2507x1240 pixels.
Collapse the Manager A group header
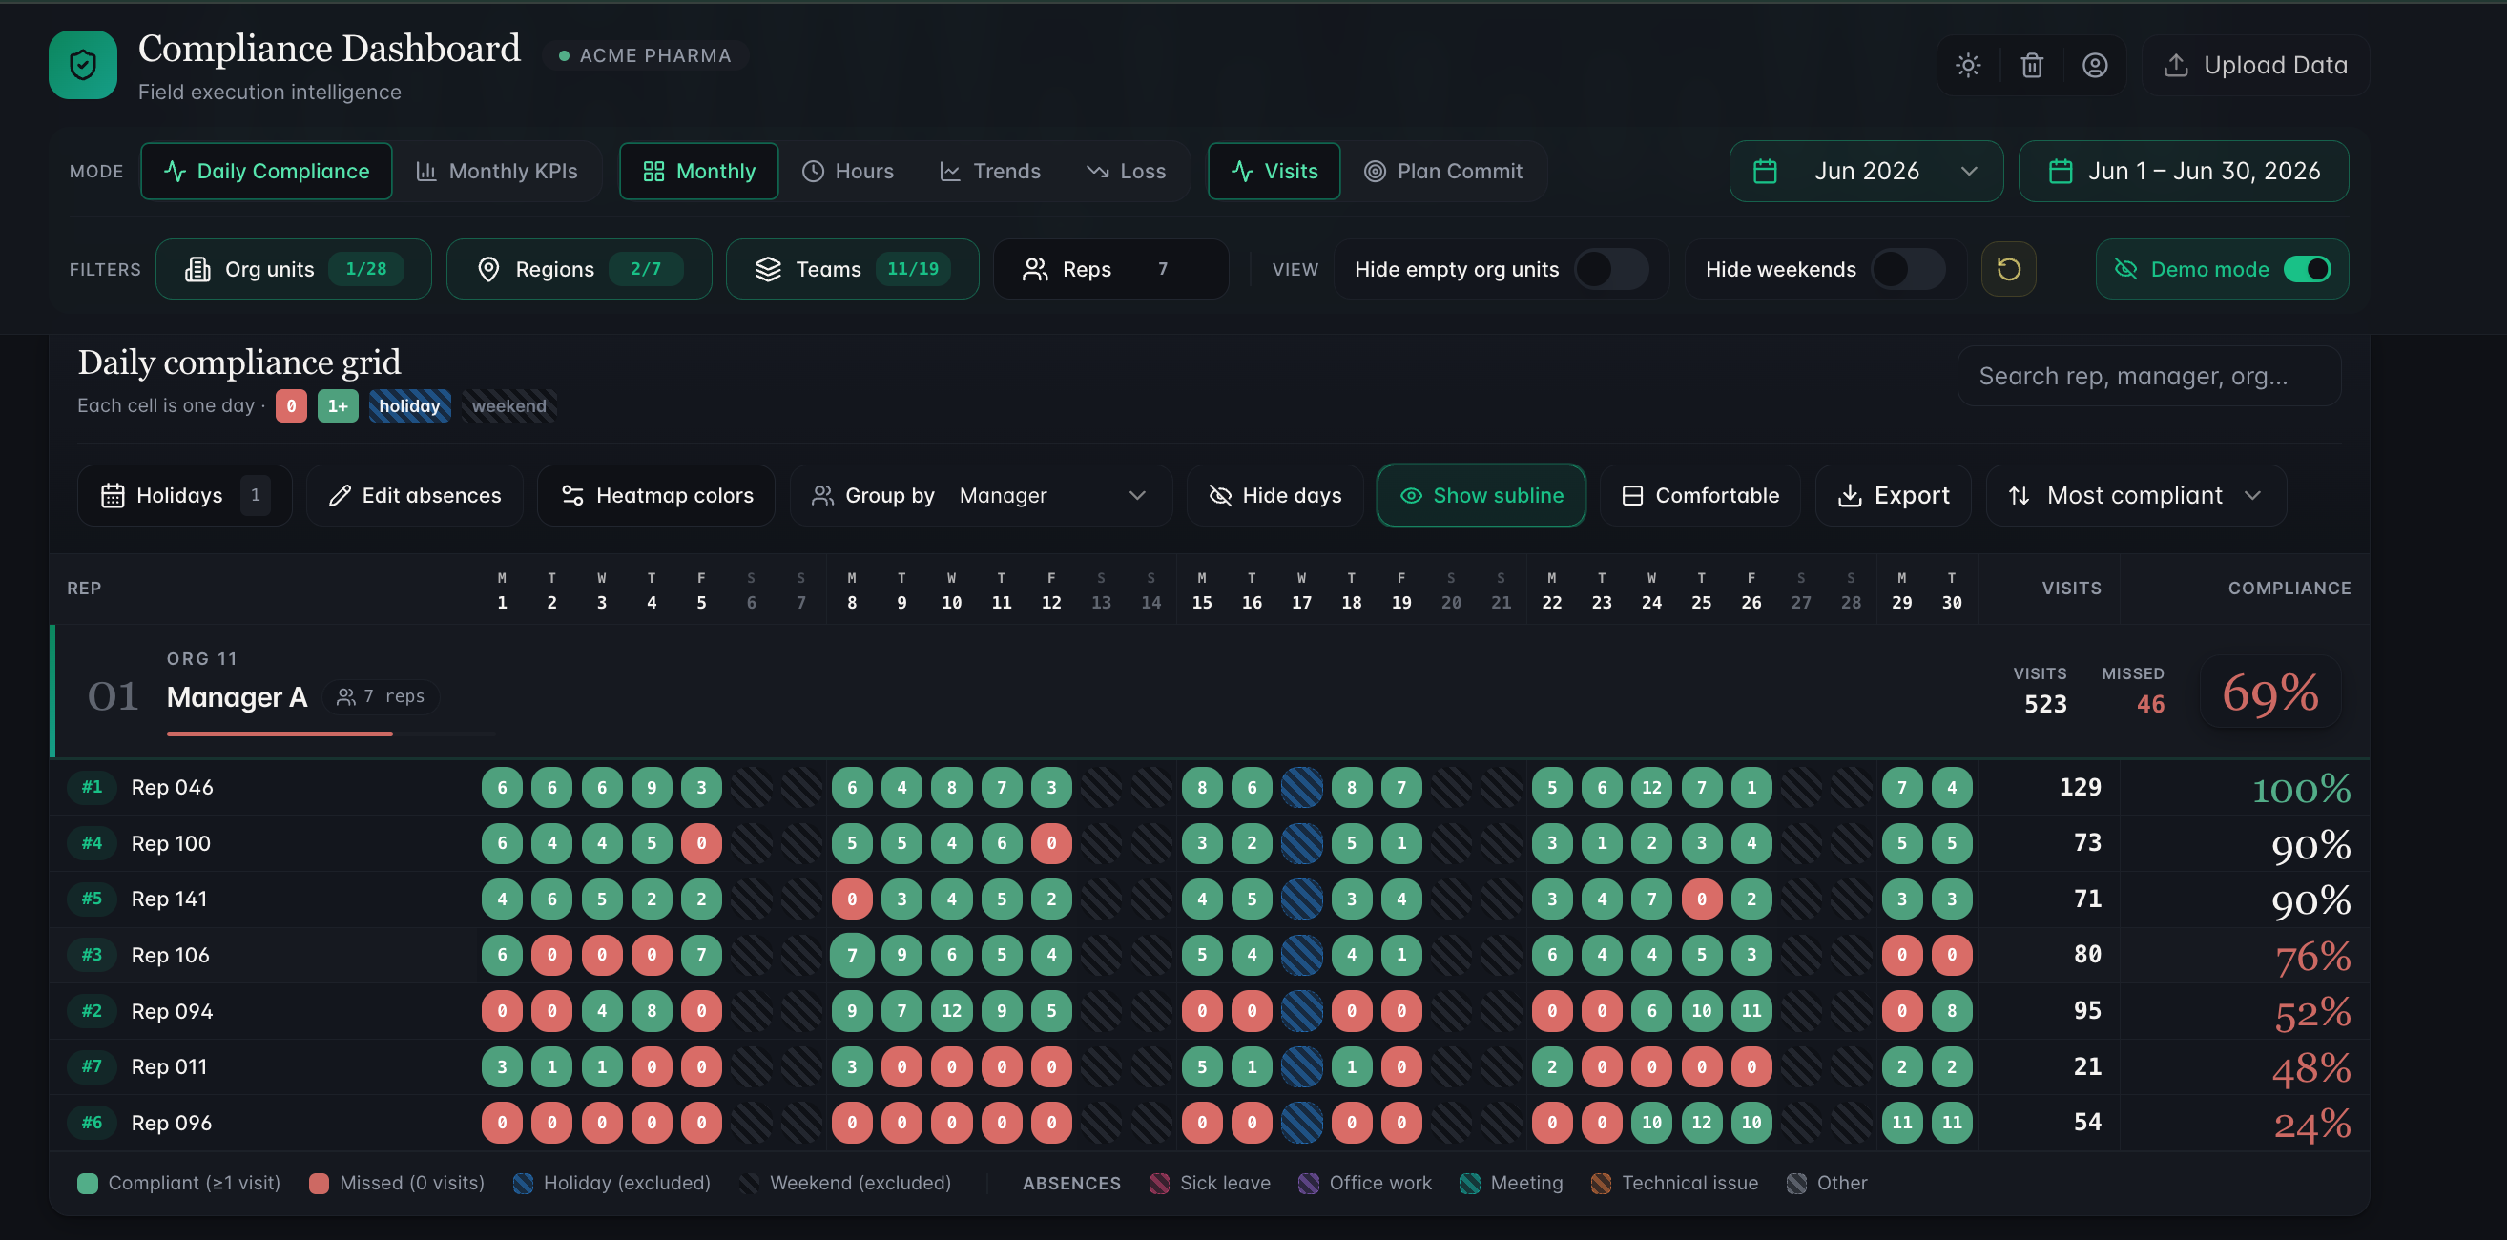pyautogui.click(x=1210, y=693)
